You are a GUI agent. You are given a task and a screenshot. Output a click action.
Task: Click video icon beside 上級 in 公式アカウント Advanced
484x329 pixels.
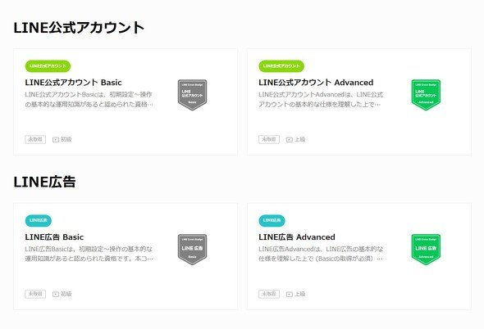point(290,140)
